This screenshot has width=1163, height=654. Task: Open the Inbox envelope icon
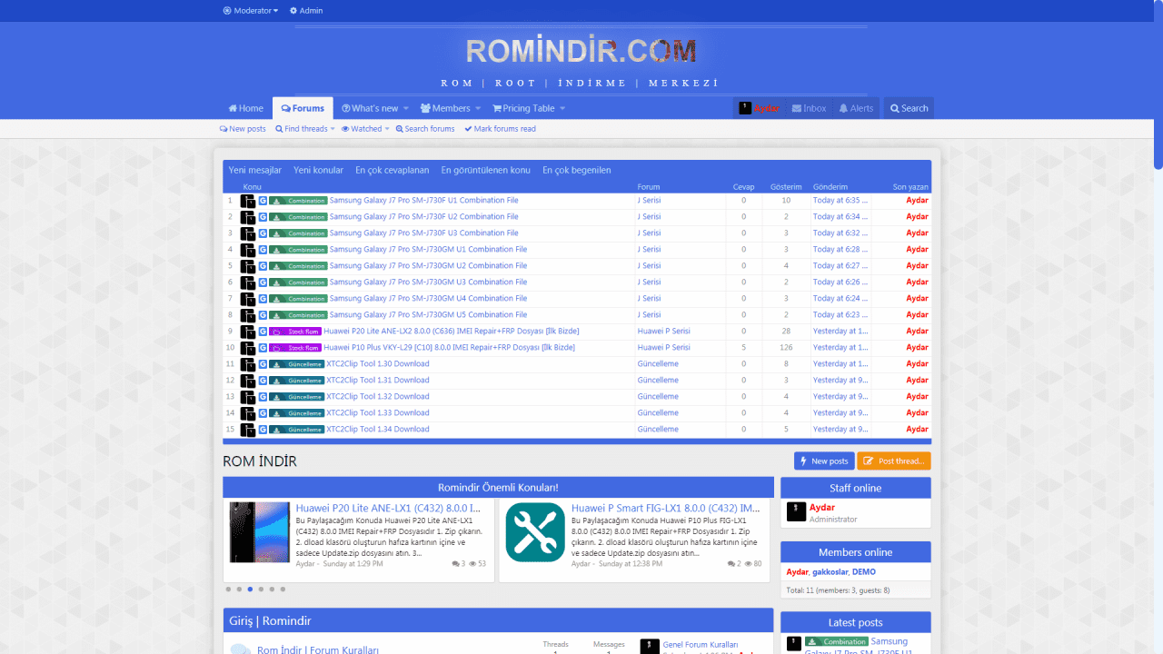[x=797, y=108]
